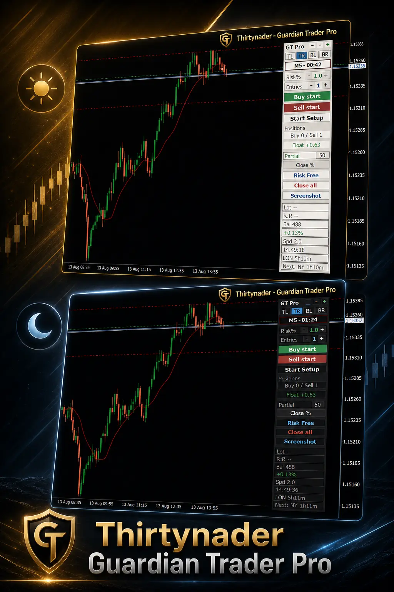Click the crescent moon dark theme icon
This screenshot has width=394, height=592.
coord(40,326)
